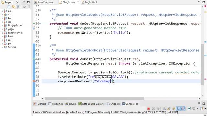Select the m project
The height and width of the screenshot is (116, 207).
point(9,40)
